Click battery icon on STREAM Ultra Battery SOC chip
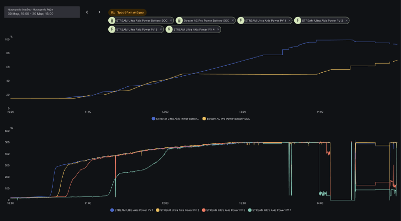This screenshot has width=401, height=221. pos(112,21)
